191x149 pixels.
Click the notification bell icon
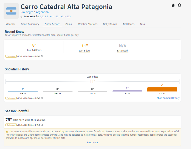179,5
